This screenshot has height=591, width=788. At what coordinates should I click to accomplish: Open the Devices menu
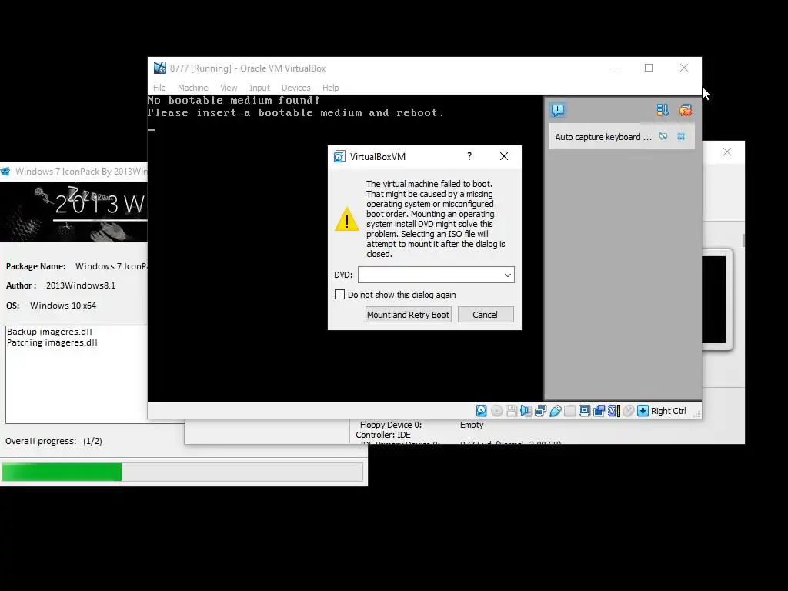[x=296, y=88]
